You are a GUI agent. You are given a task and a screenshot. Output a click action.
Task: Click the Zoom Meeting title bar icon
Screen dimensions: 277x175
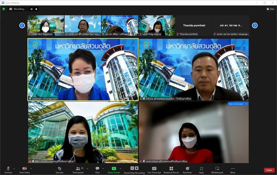click(x=3, y=3)
